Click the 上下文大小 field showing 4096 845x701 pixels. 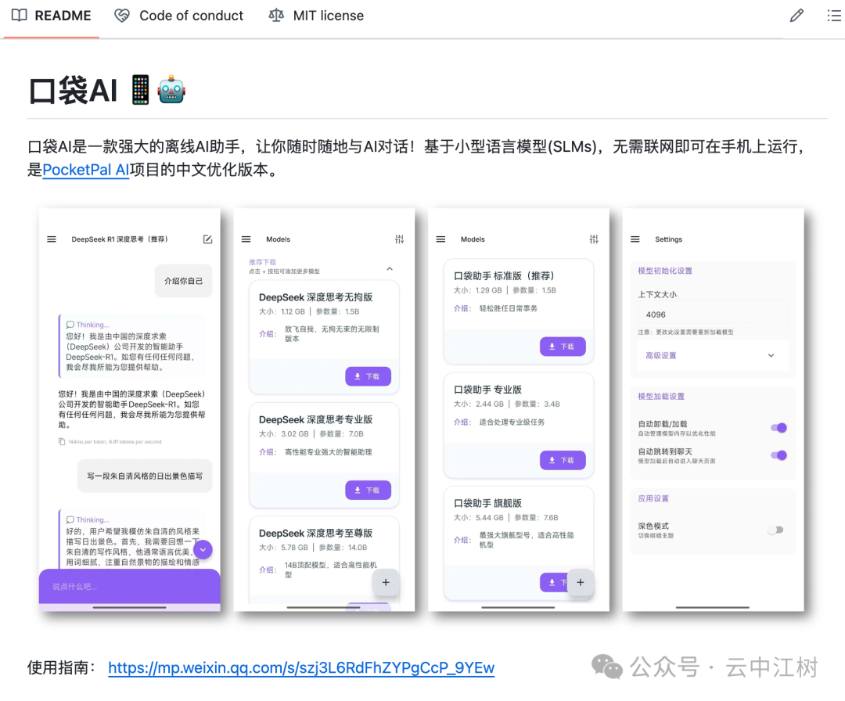tap(713, 315)
